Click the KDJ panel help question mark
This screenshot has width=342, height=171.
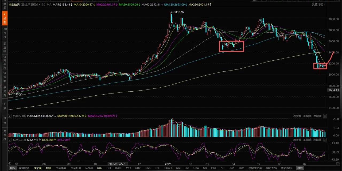(10, 140)
